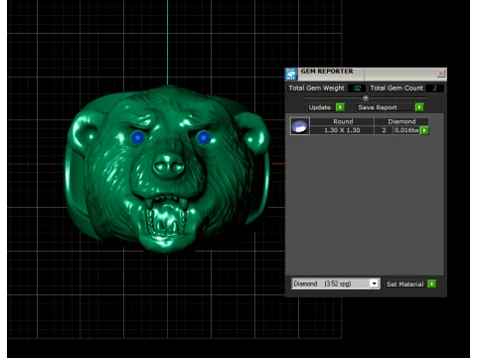Click the '0.016tw' weight cell
The height and width of the screenshot is (358, 477).
click(x=406, y=130)
